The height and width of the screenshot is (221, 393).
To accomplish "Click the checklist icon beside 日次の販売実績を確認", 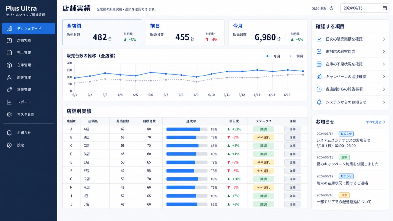I will pos(319,39).
